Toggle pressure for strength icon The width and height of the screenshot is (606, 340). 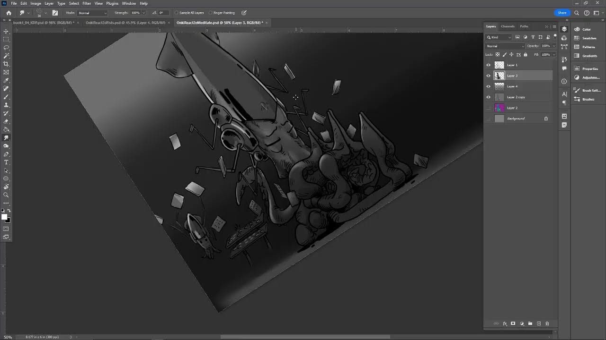click(x=244, y=13)
